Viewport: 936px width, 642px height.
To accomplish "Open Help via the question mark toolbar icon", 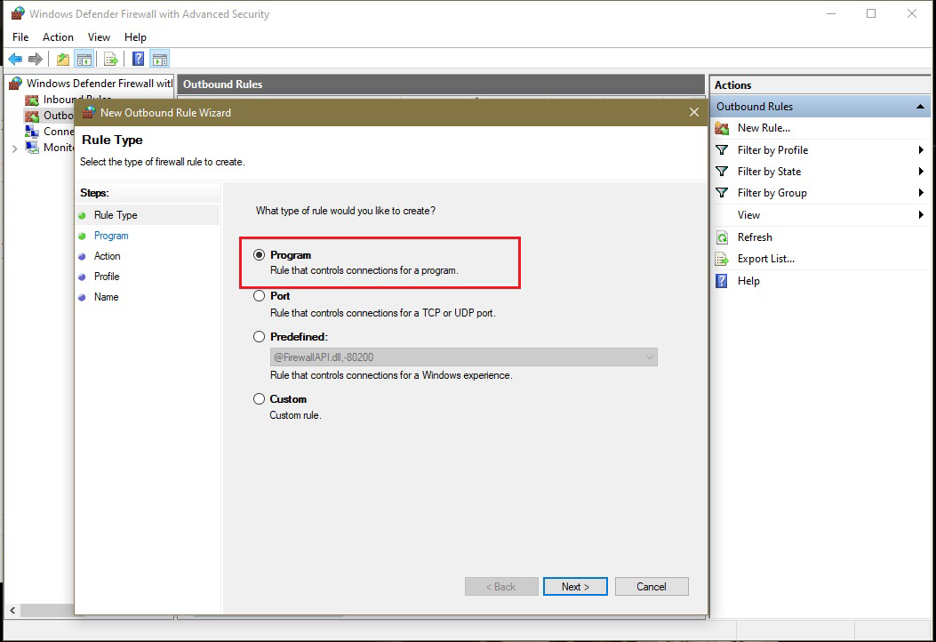I will pos(138,59).
